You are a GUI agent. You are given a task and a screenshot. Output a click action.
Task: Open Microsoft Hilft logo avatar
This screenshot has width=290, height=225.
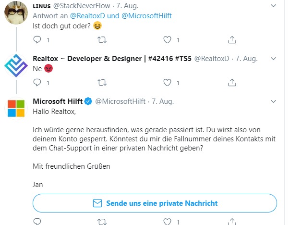click(x=16, y=108)
